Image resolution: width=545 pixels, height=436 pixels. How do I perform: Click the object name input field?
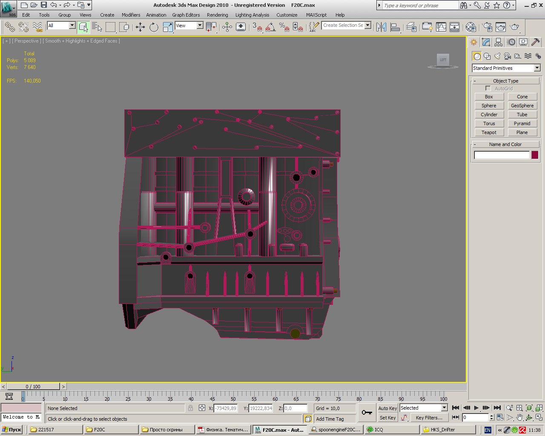point(502,155)
